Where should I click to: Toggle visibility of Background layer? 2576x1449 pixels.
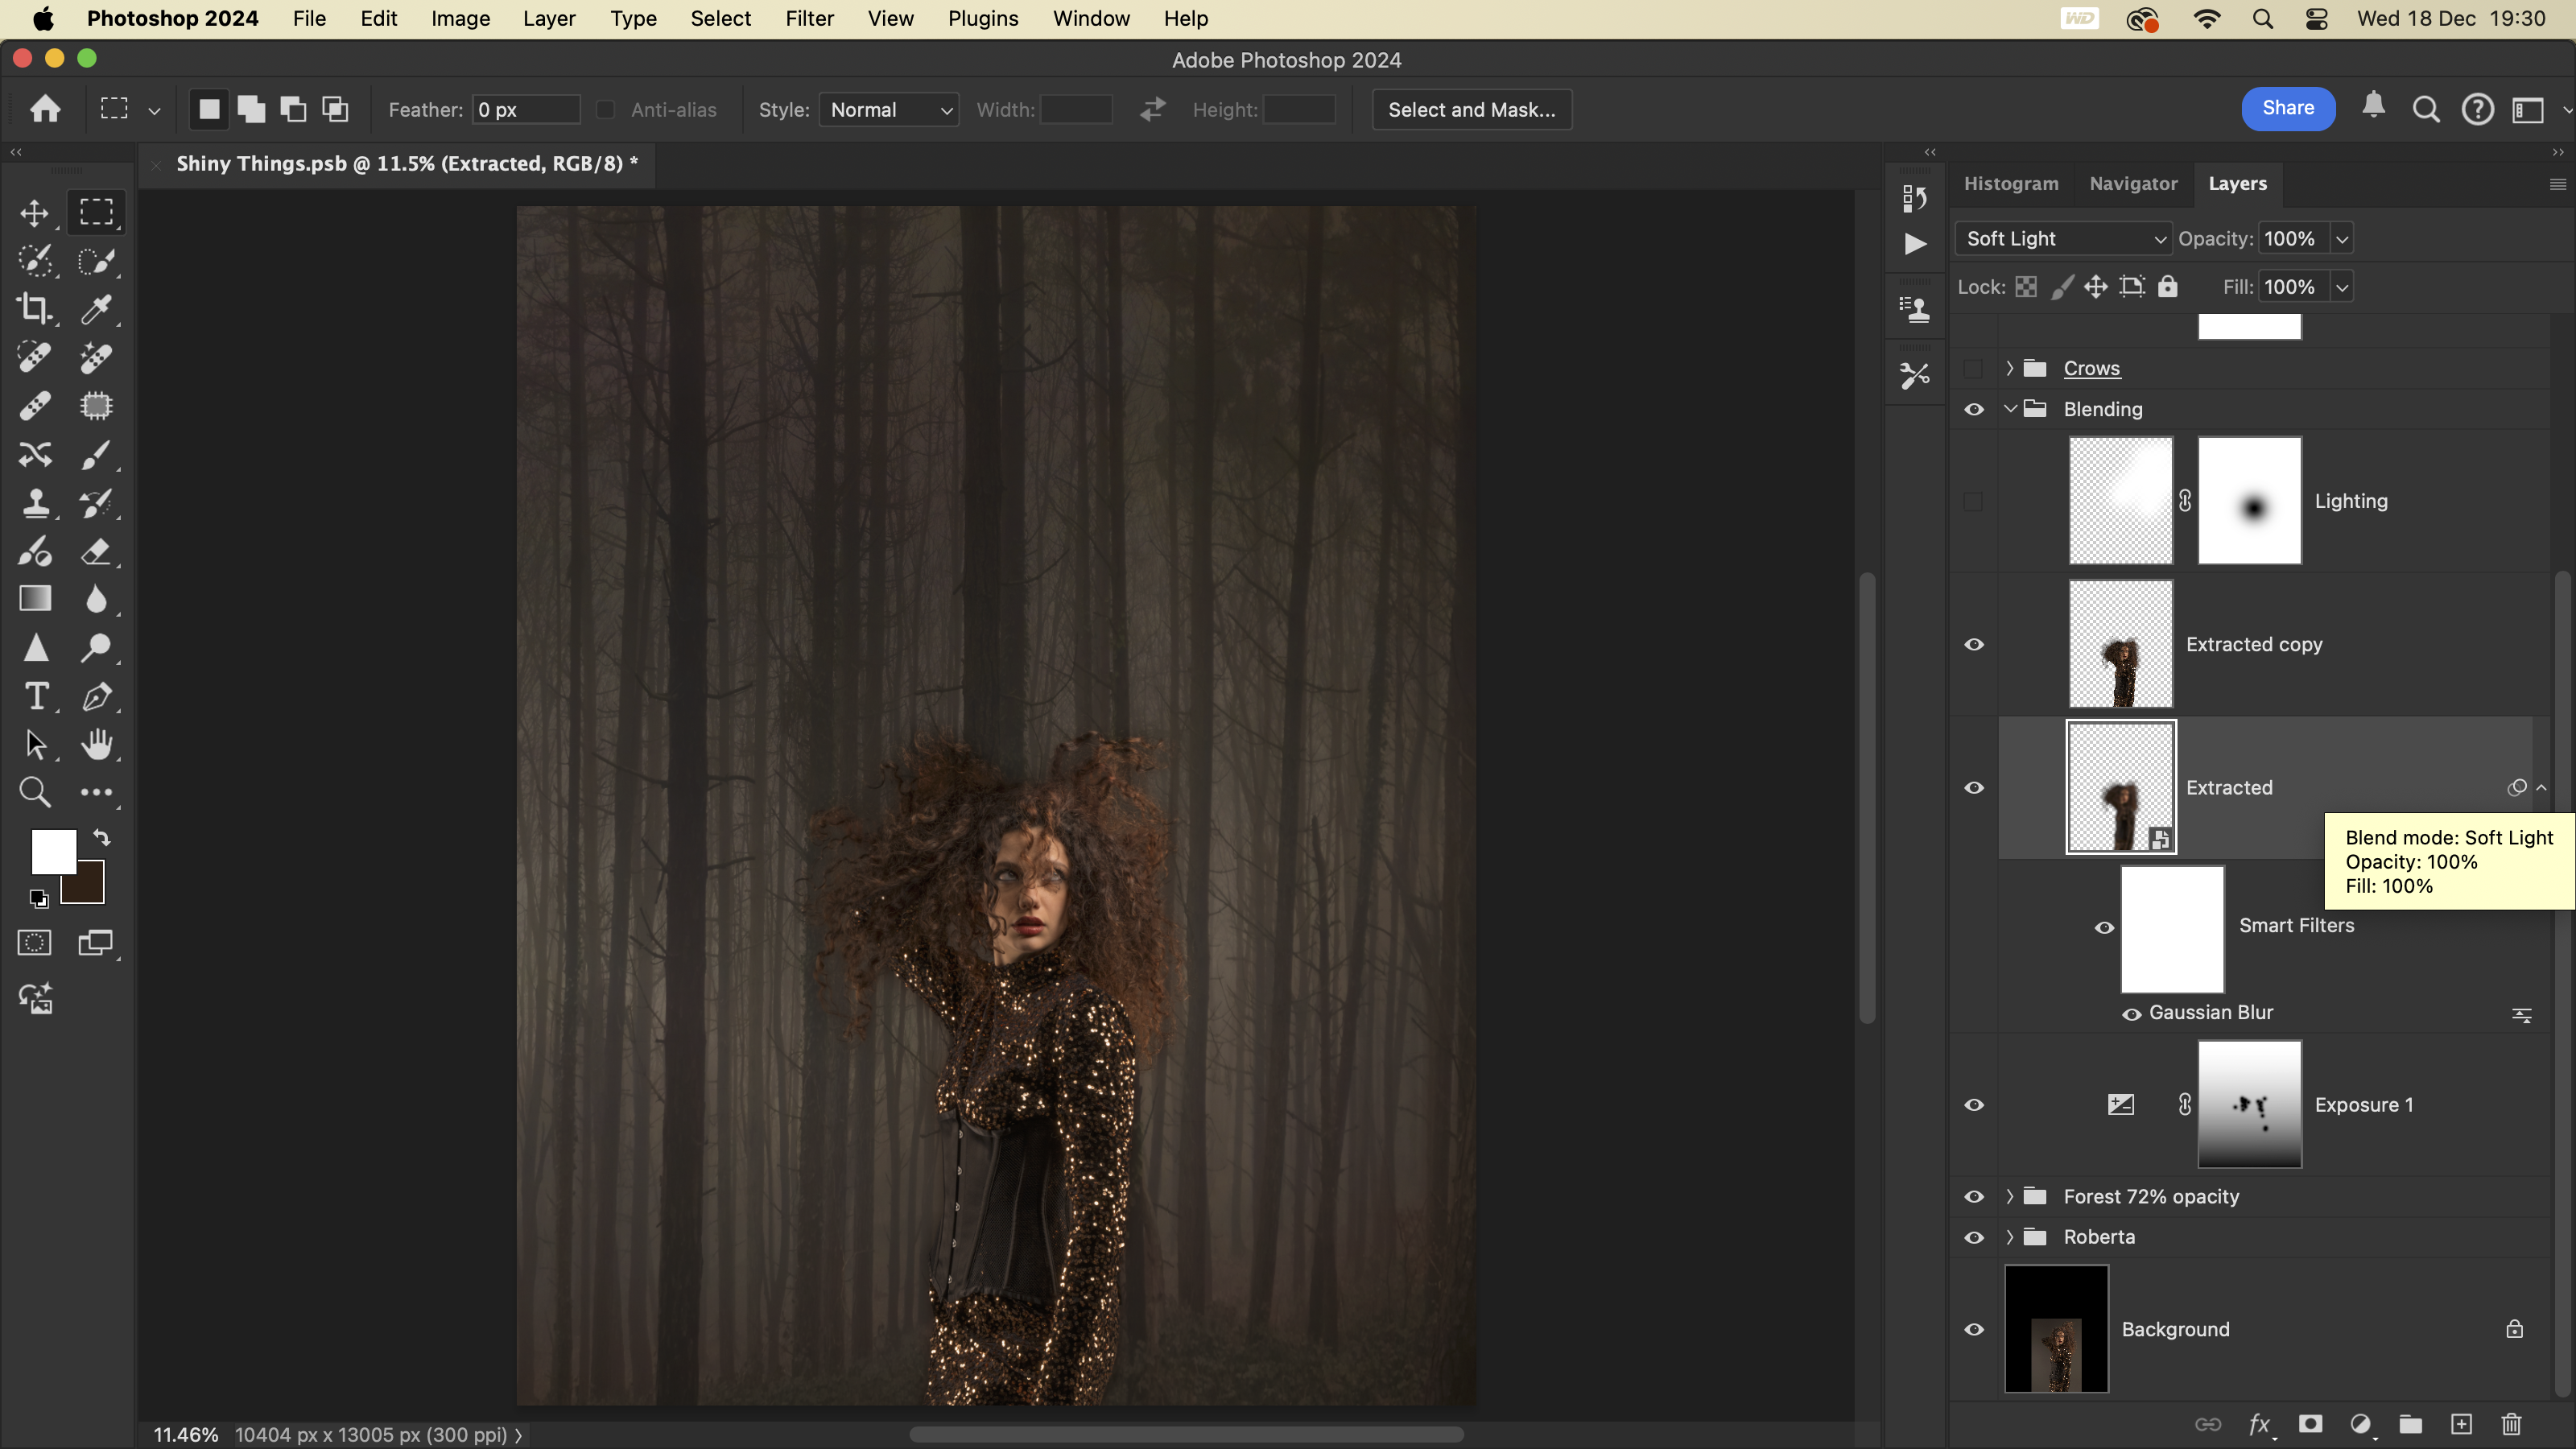1974,1329
